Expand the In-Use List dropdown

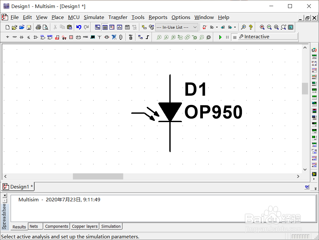pos(195,27)
